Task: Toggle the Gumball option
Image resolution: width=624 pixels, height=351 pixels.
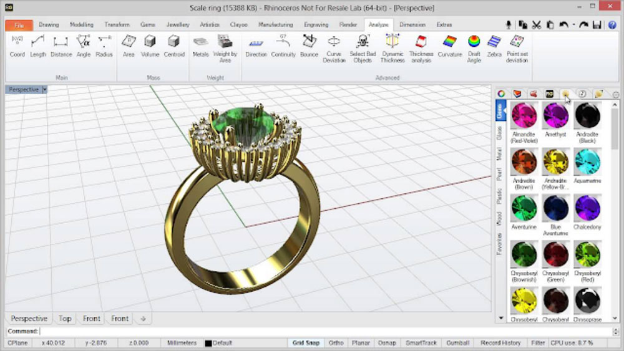Action: [x=457, y=343]
